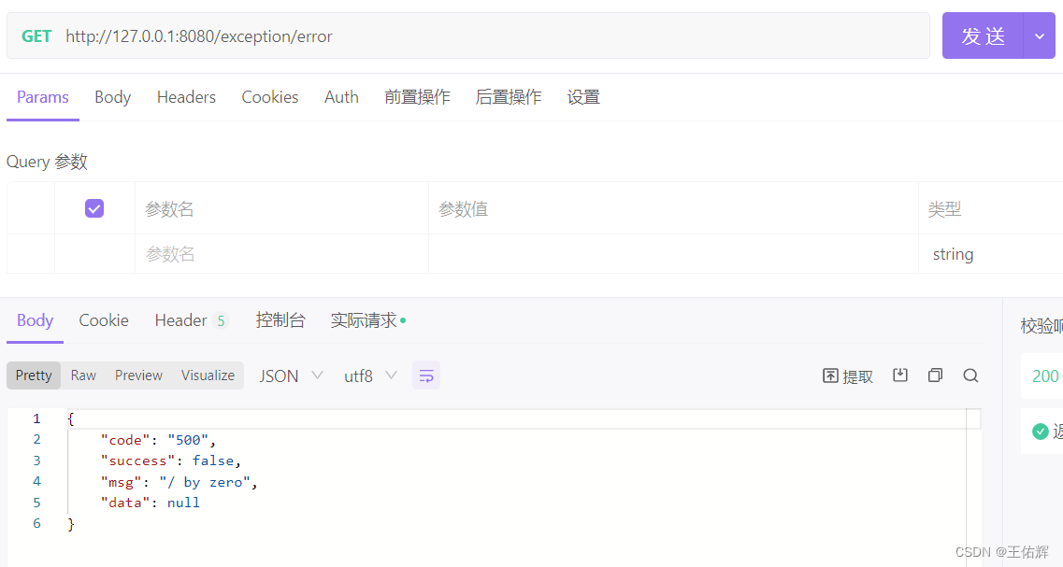Screen dimensions: 1063x567
Task: Click the "code": "500" line
Action: 158,440
